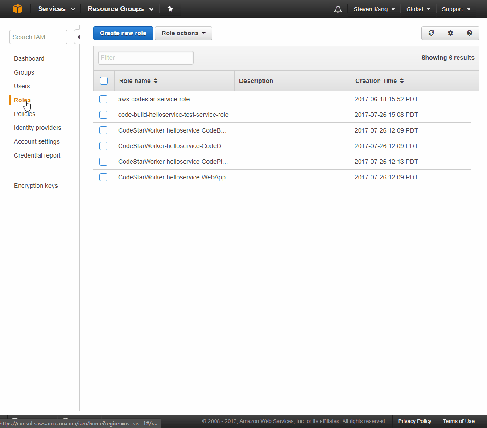Open the Global region dropdown

(418, 9)
